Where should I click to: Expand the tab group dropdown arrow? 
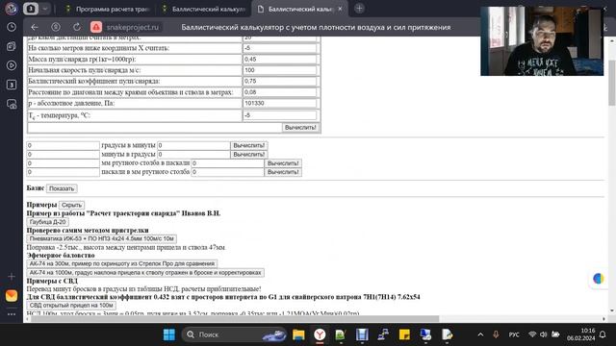point(45,9)
